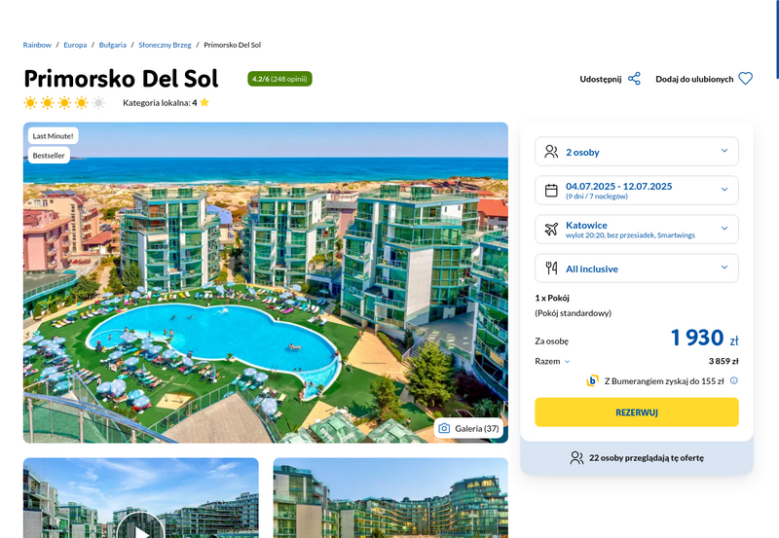This screenshot has height=538, width=779.
Task: Play the hotel video thumbnail
Action: (x=140, y=526)
